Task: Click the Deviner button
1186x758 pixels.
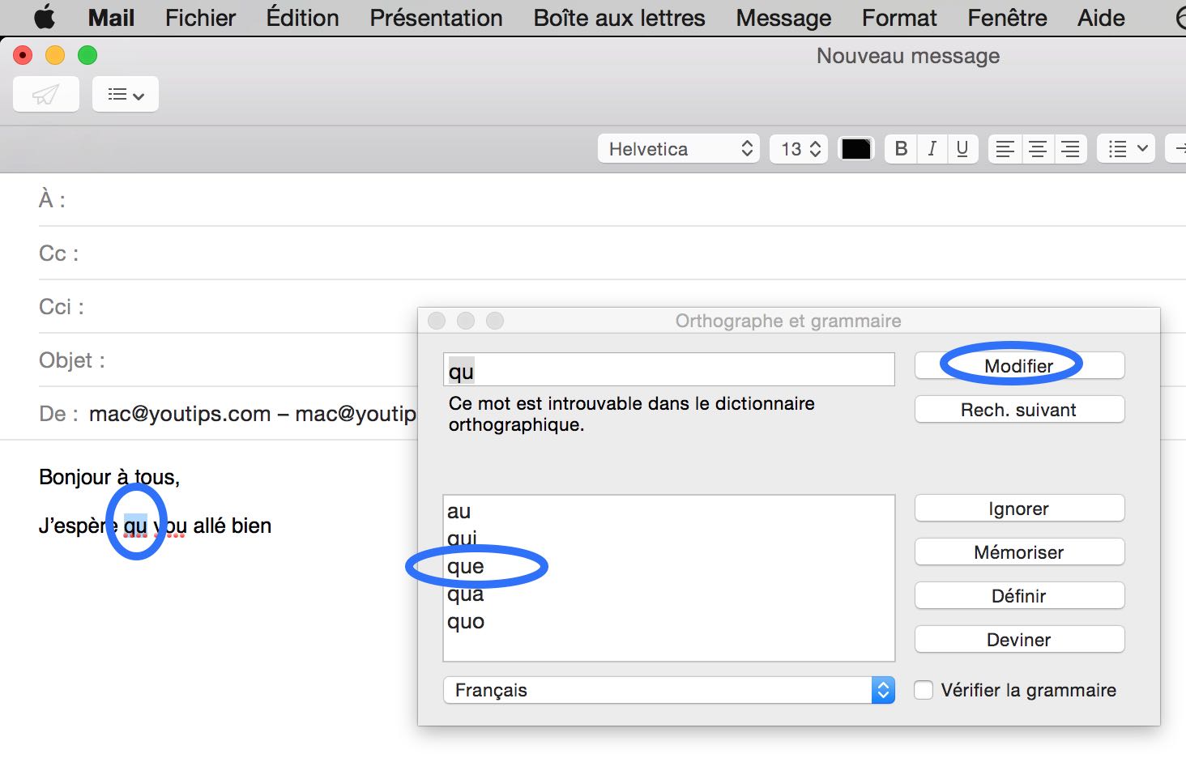Action: click(x=1019, y=640)
